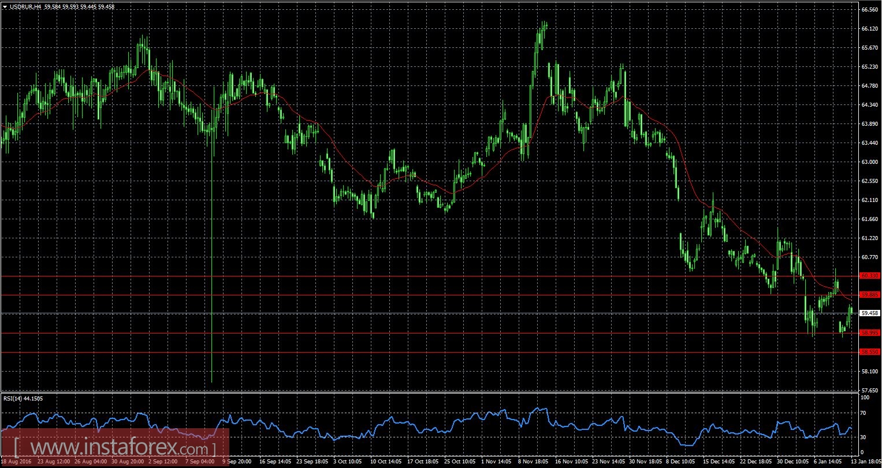This screenshot has height=468, width=882.
Task: Click the 9 Sep 20:00 date label
Action: point(236,462)
